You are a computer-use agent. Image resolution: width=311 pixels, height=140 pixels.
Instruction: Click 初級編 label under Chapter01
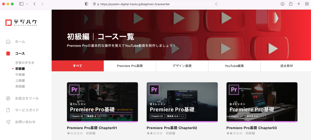pos(91,133)
